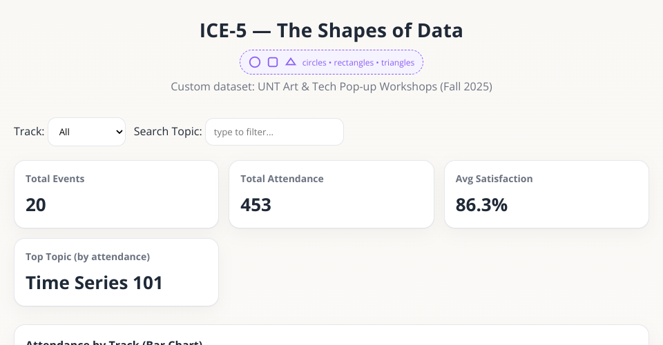The height and width of the screenshot is (345, 663).
Task: Click the Top Topic card
Action: pyautogui.click(x=116, y=272)
